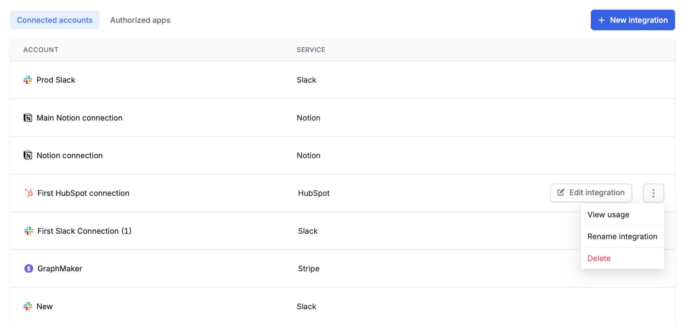This screenshot has width=686, height=329.
Task: Click the Slack icon for First Slack Connection
Action: tap(28, 231)
